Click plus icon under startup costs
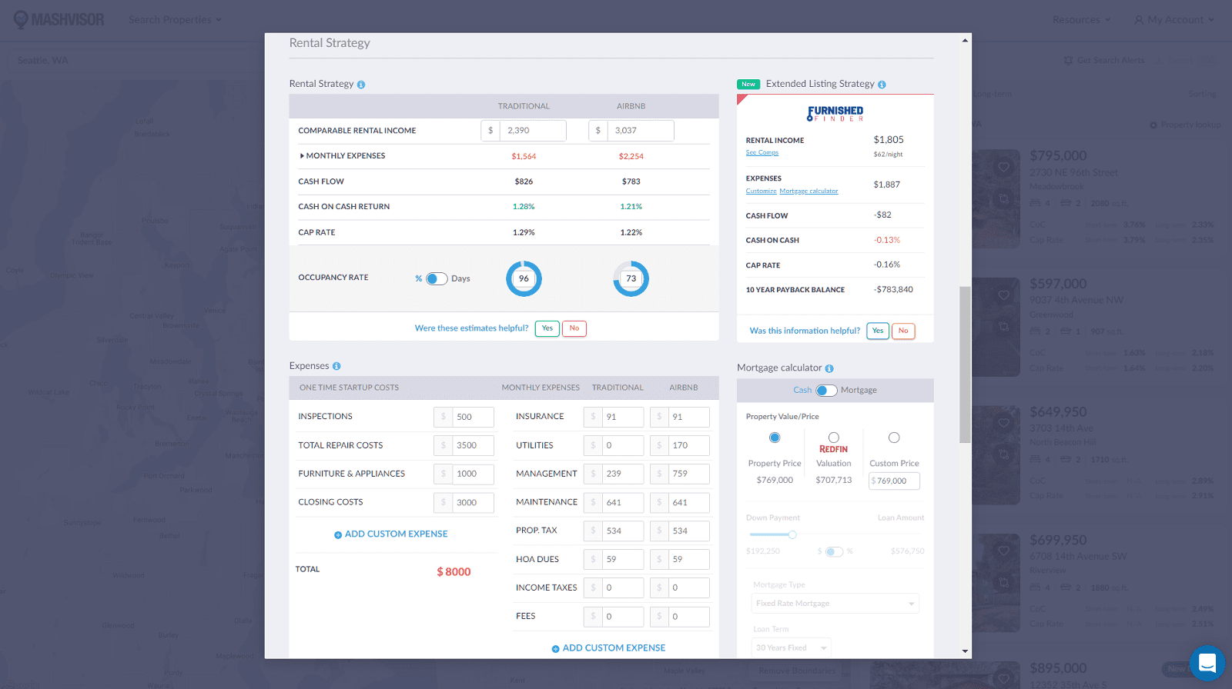This screenshot has height=689, width=1232. [338, 534]
